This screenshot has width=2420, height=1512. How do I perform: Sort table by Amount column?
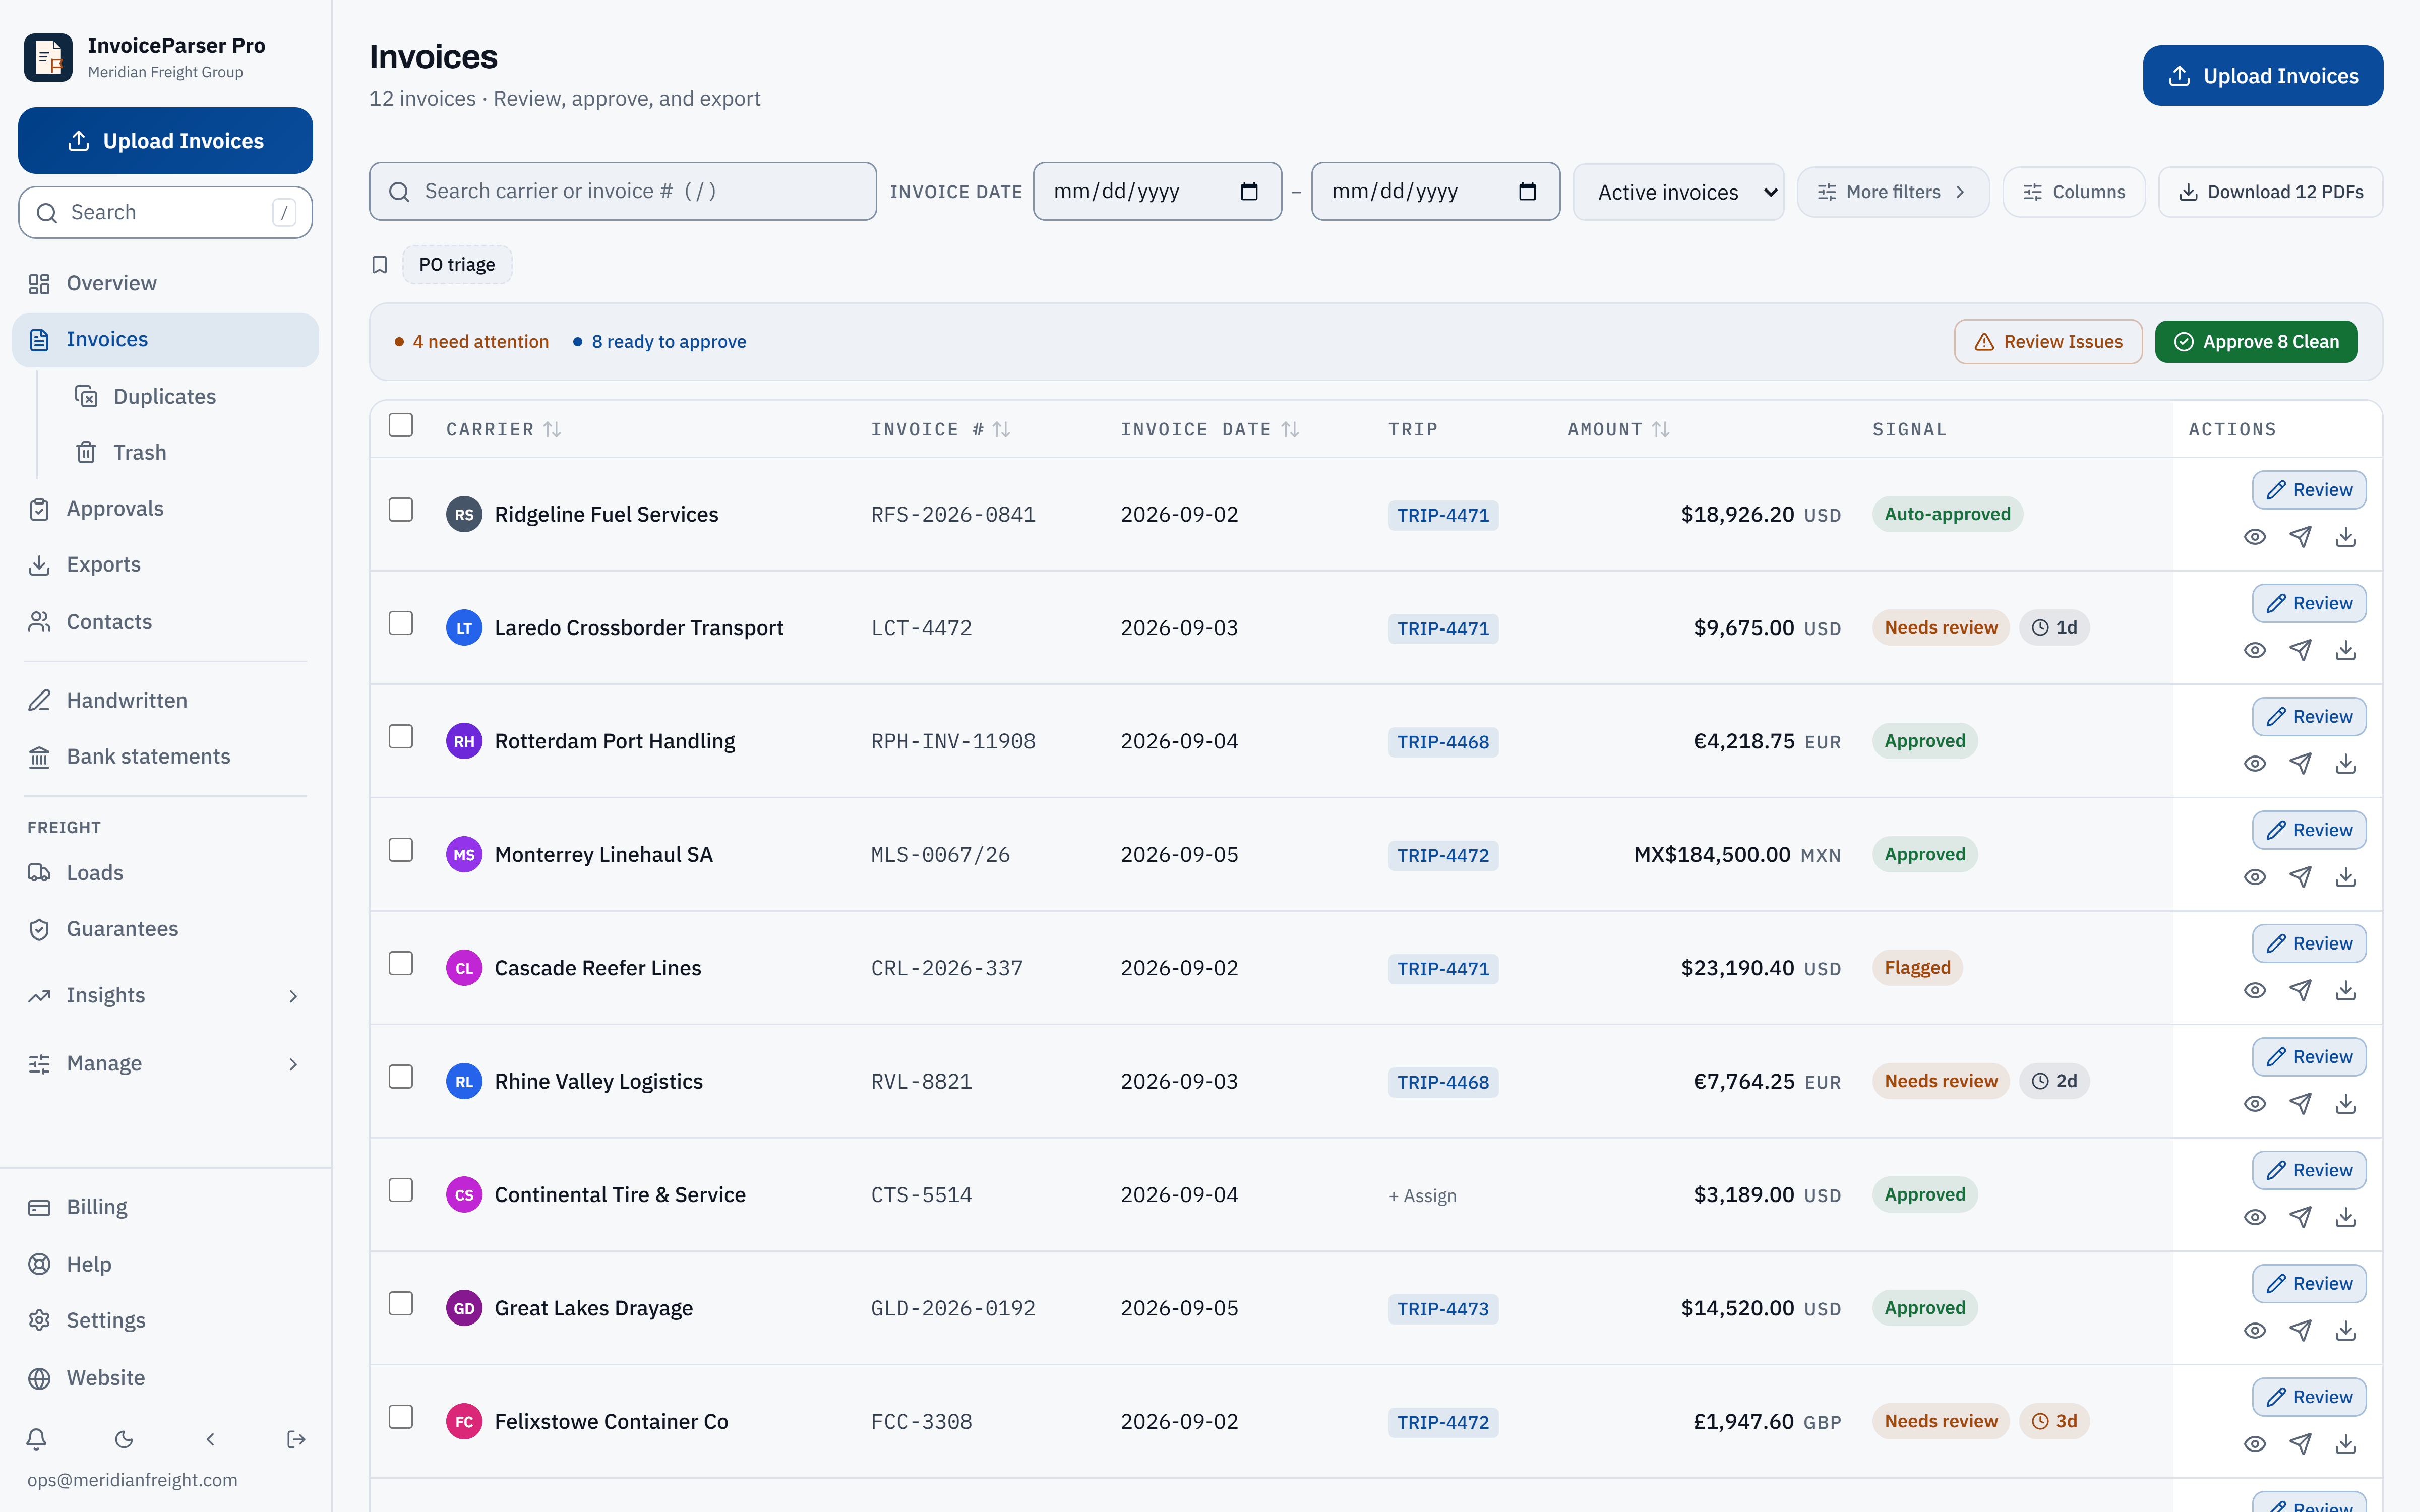click(x=1618, y=429)
